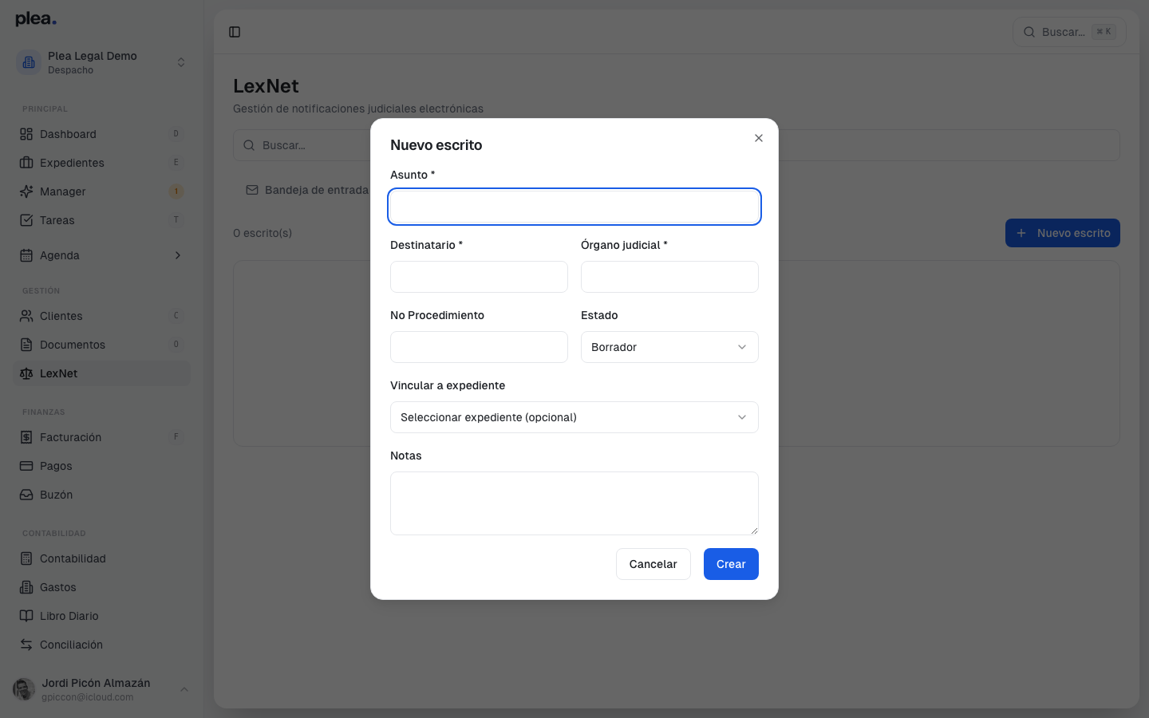
Task: Open the Estado dropdown showing Borrador
Action: point(669,347)
